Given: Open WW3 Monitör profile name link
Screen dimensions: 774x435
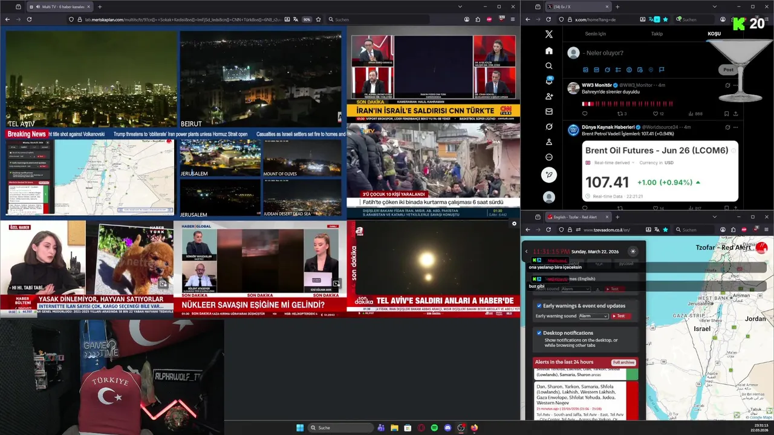Looking at the screenshot, I should point(597,85).
